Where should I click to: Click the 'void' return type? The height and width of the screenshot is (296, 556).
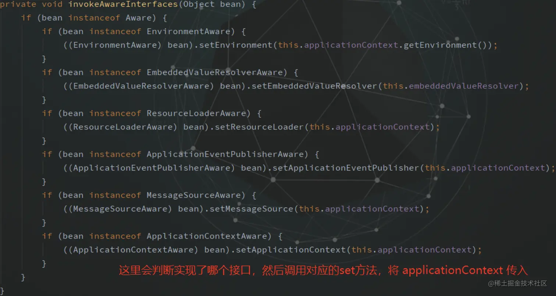pos(52,4)
